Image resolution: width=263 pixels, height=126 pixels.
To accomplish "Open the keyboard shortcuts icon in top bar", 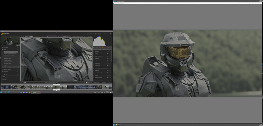I will pos(89,36).
